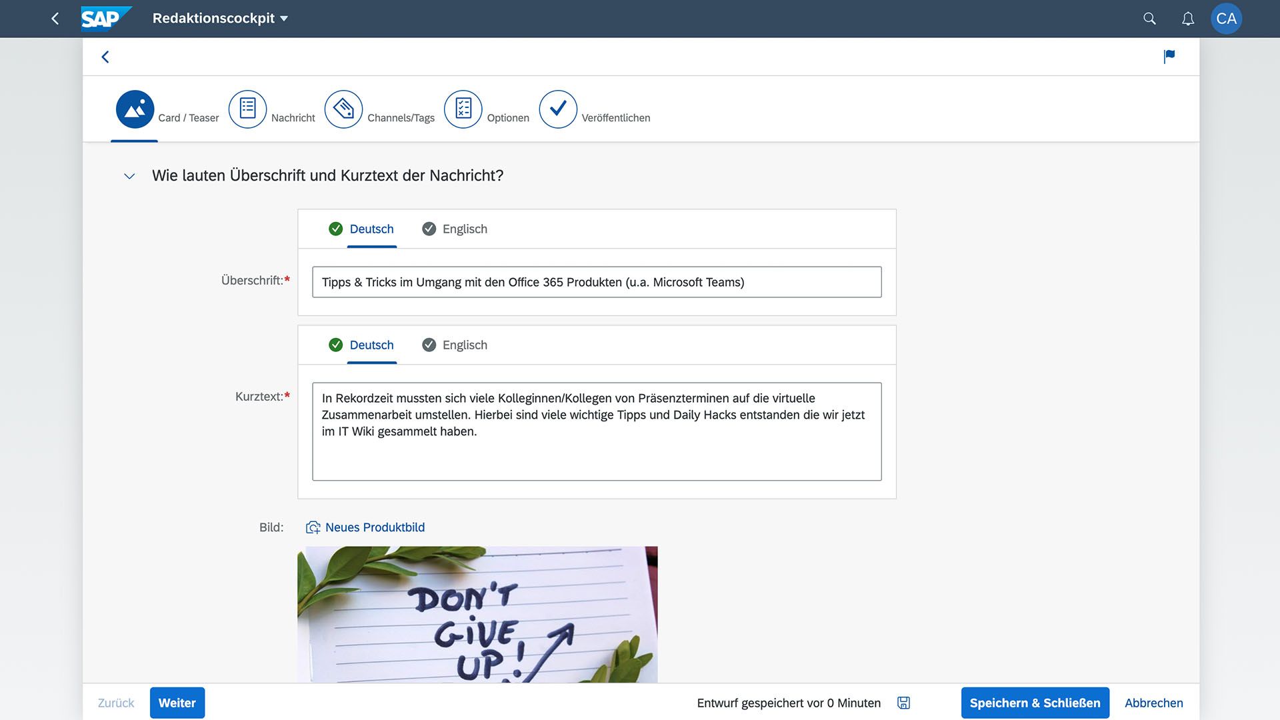Click the CA user avatar

click(x=1225, y=19)
